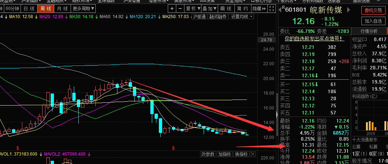
Task: Open the 行情分析 tab
Action: click(x=369, y=31)
